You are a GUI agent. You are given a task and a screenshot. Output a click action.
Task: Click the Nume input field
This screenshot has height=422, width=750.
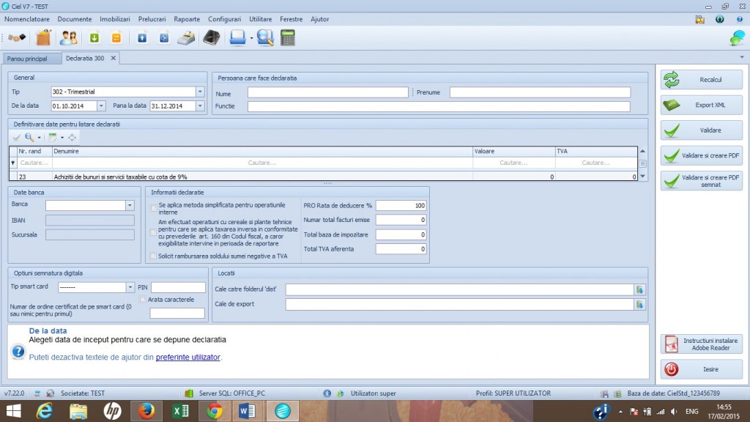(327, 92)
